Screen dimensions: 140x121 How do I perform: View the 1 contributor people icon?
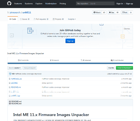(x=112, y=60)
